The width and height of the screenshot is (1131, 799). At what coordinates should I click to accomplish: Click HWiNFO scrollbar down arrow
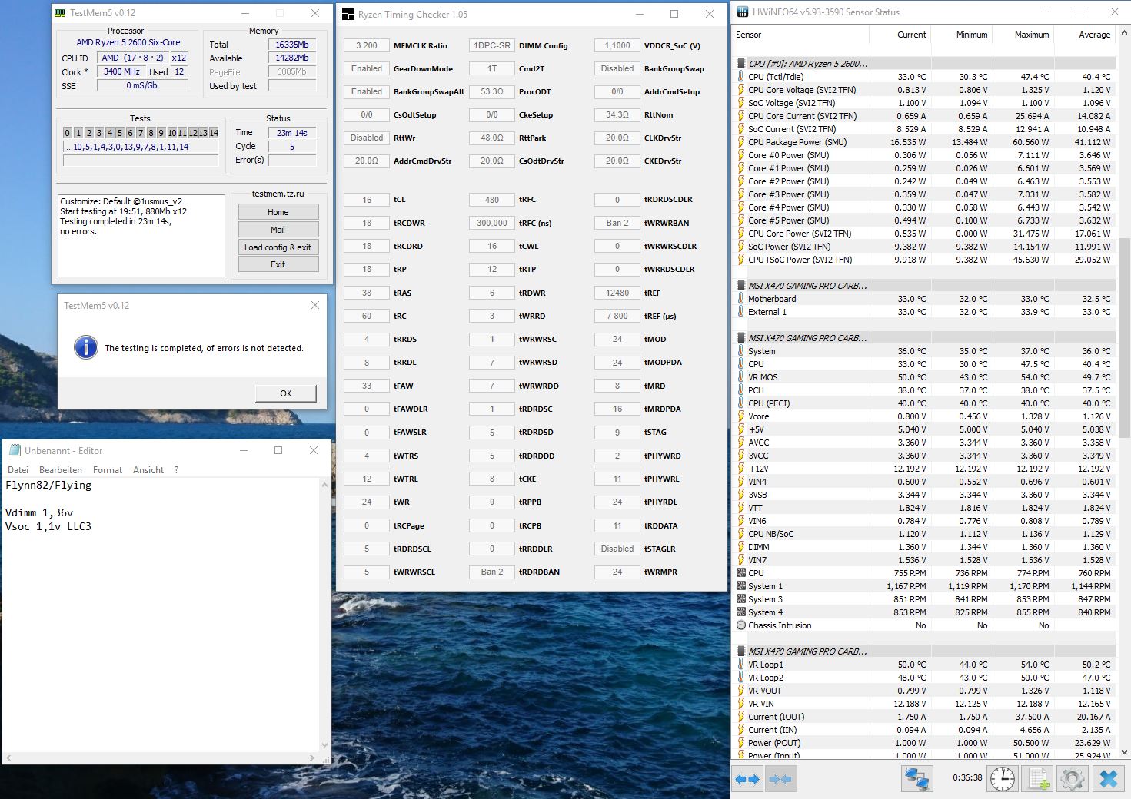coord(1124,753)
